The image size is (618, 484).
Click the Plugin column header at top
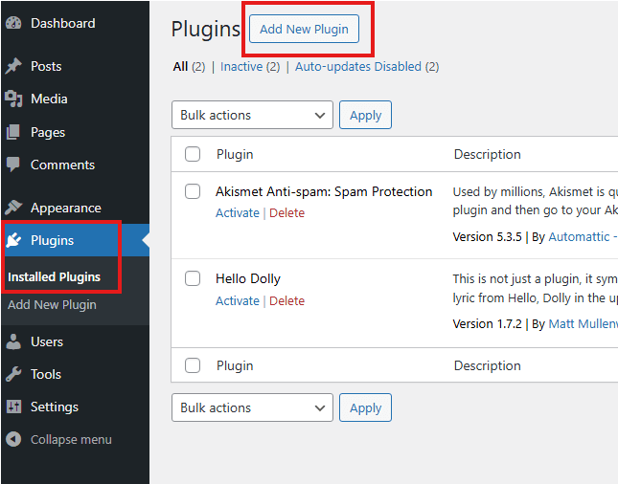coord(235,155)
